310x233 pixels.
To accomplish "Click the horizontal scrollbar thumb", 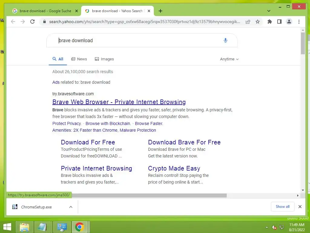I will [x=149, y=196].
